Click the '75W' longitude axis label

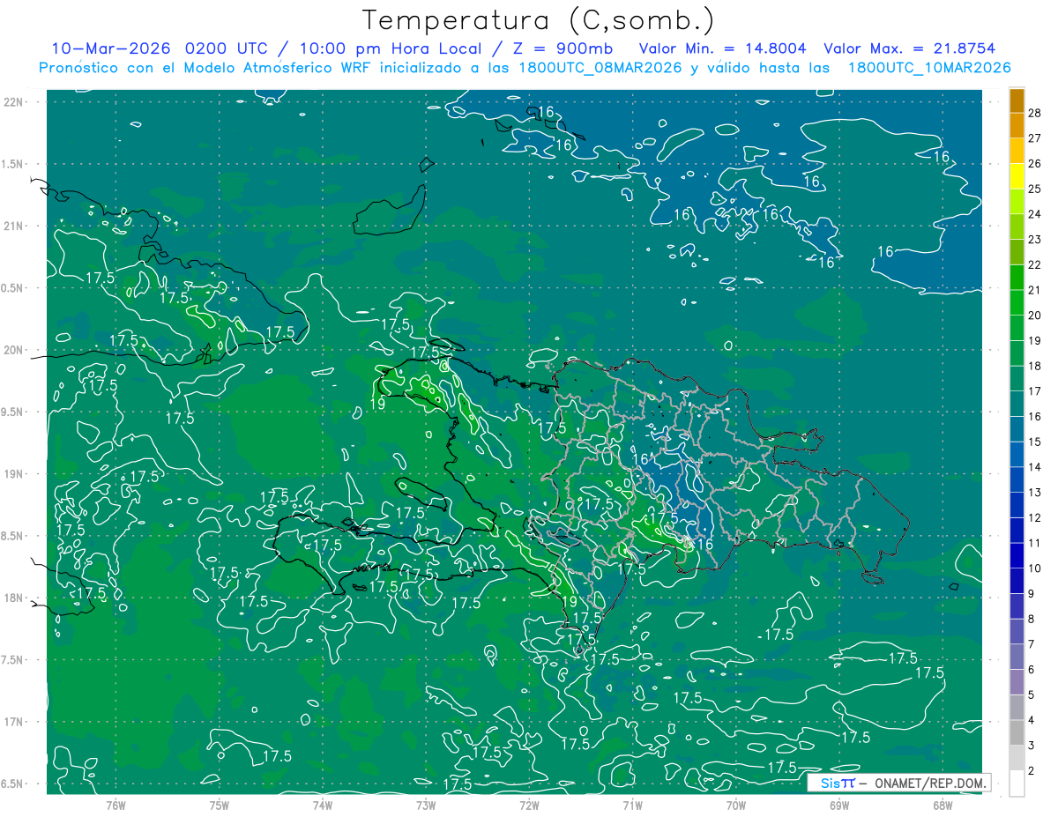(x=220, y=805)
